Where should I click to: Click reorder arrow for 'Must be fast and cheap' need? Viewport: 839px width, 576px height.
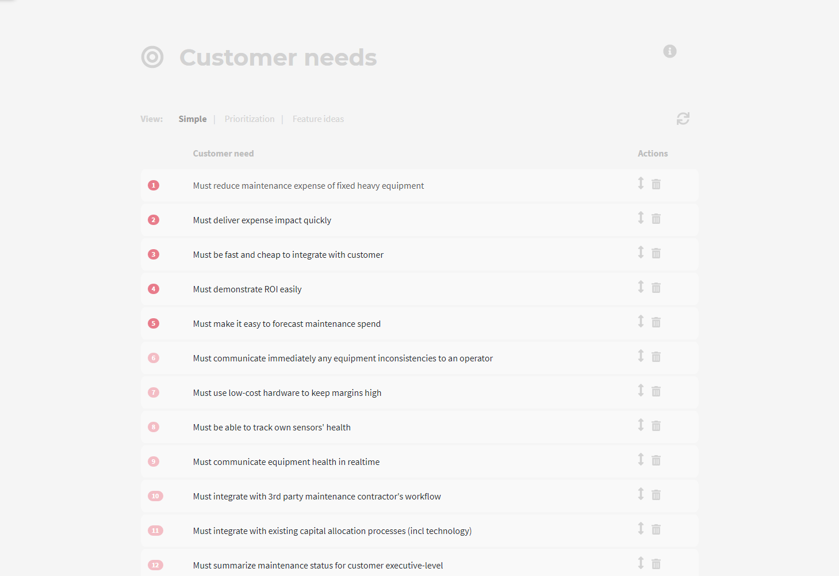[x=641, y=252]
